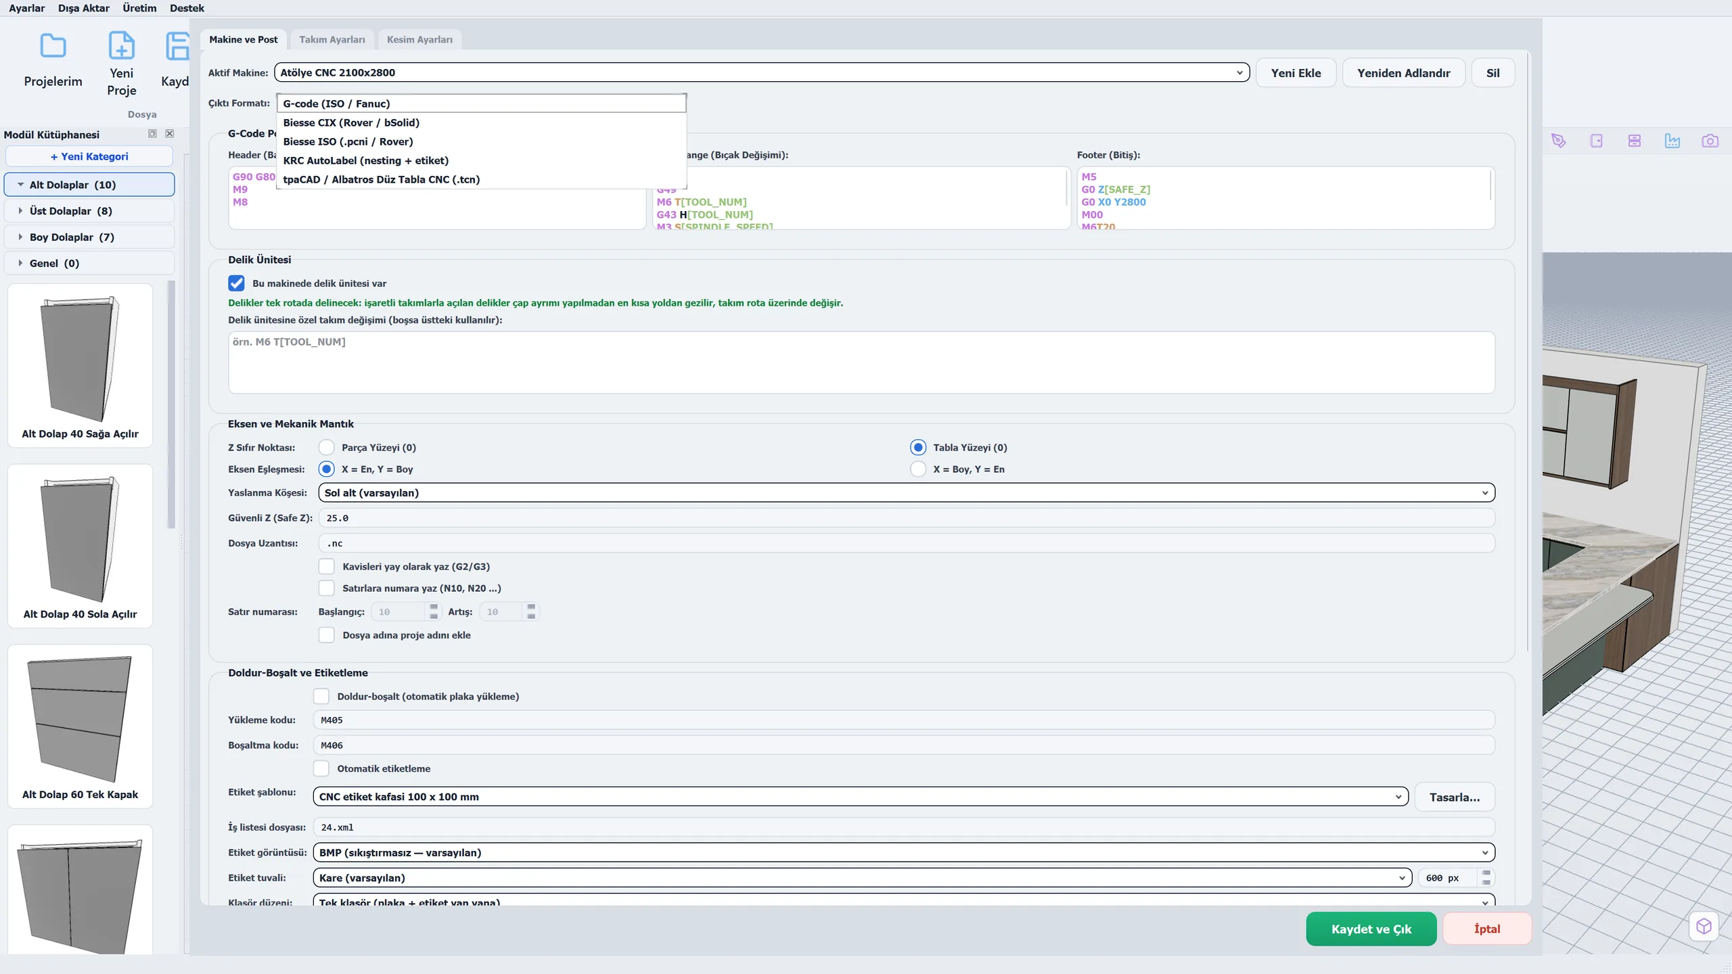Enable Otomatik etiketleme checkbox
The height and width of the screenshot is (974, 1732).
321,768
